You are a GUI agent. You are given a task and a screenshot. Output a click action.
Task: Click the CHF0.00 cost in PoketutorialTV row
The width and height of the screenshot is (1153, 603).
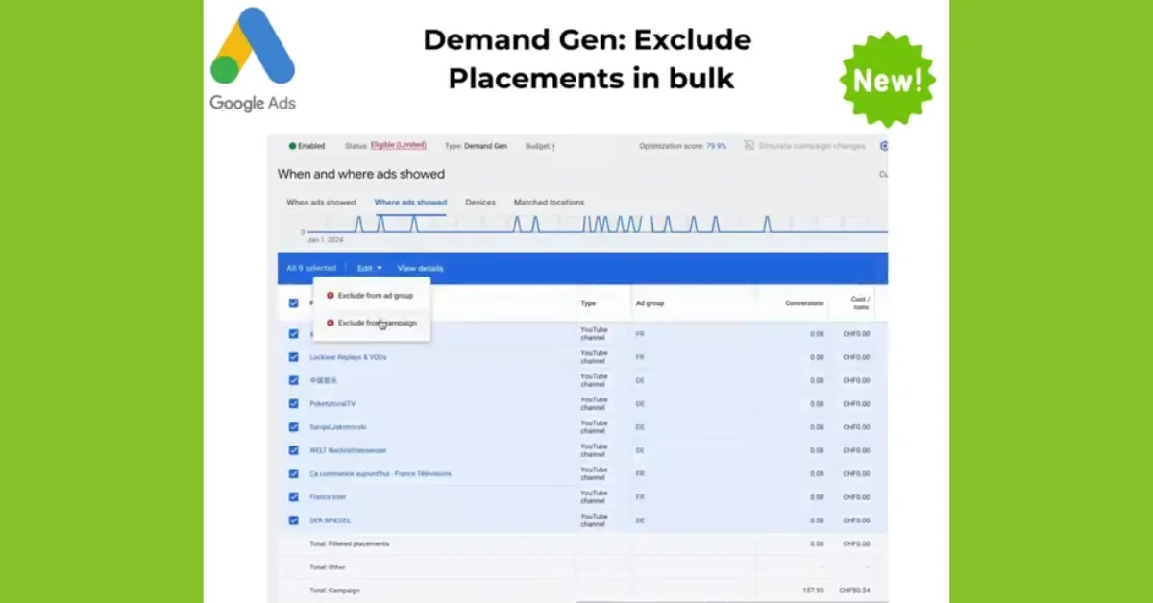pos(857,404)
